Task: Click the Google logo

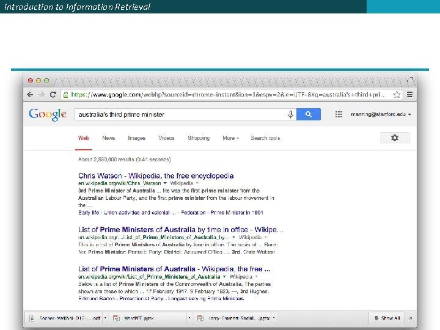Action: coord(48,114)
